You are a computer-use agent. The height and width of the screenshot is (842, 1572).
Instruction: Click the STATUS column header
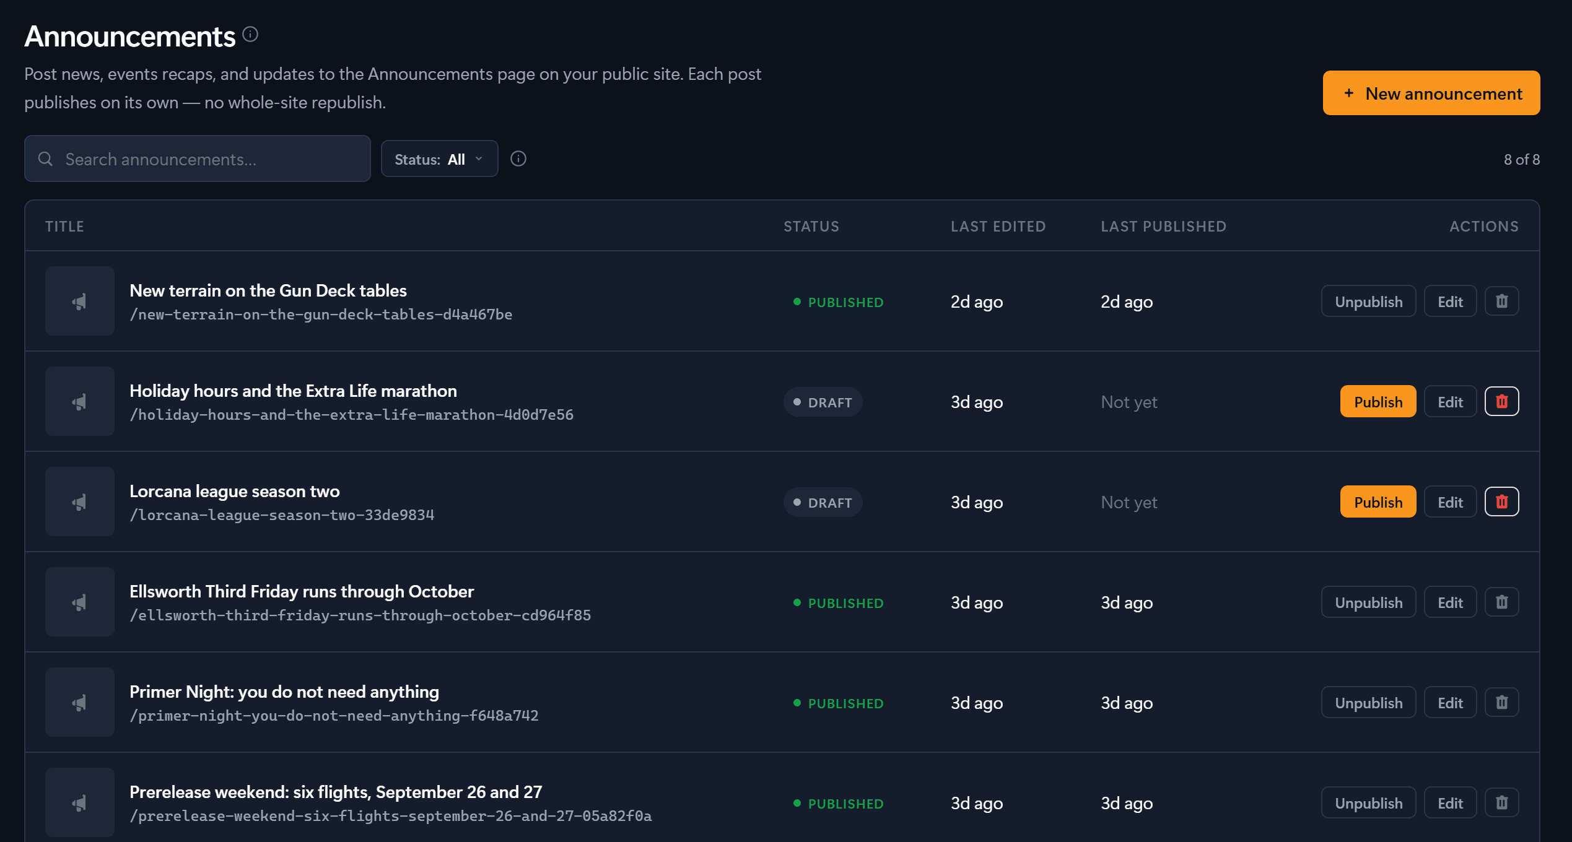pyautogui.click(x=811, y=227)
